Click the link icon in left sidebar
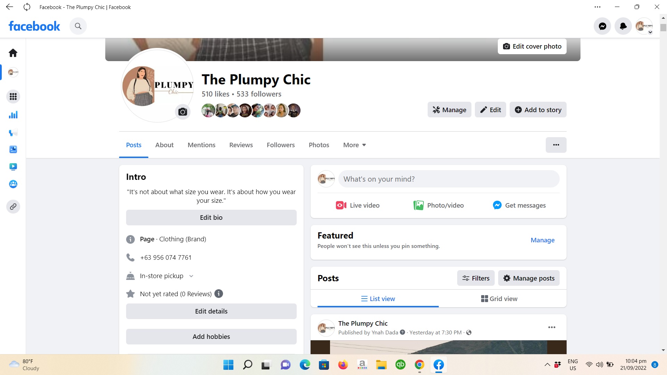 (13, 207)
